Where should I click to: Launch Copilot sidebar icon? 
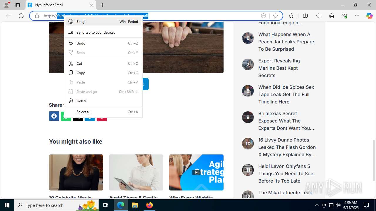(369, 16)
